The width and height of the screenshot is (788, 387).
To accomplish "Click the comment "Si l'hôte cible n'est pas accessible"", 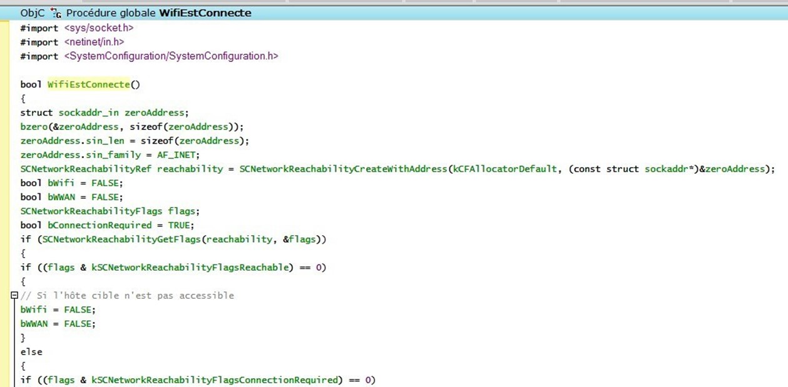I will coord(127,295).
